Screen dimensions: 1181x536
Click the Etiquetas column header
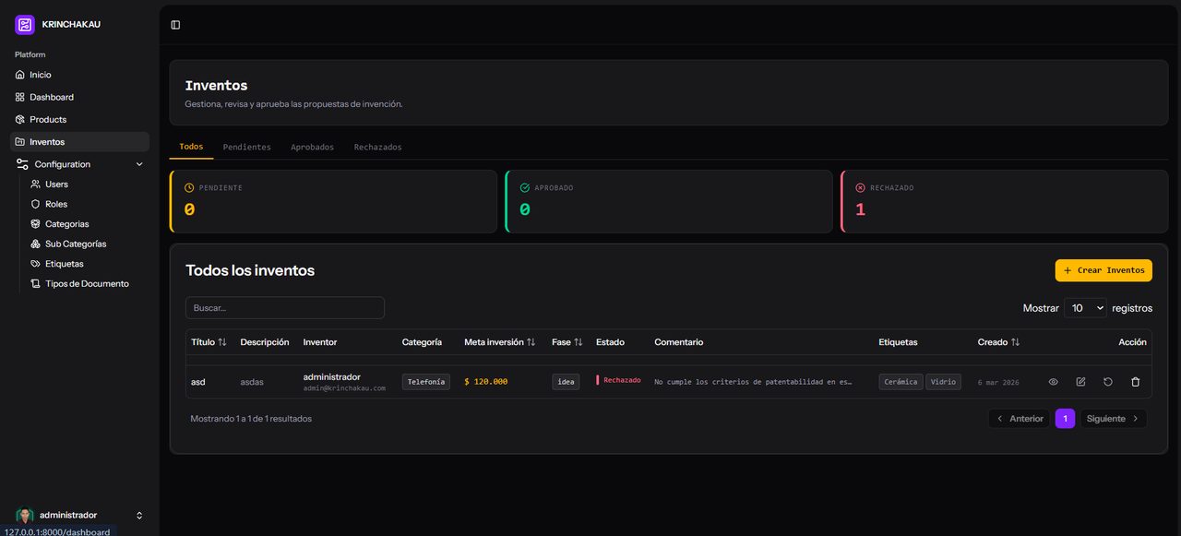pos(898,342)
